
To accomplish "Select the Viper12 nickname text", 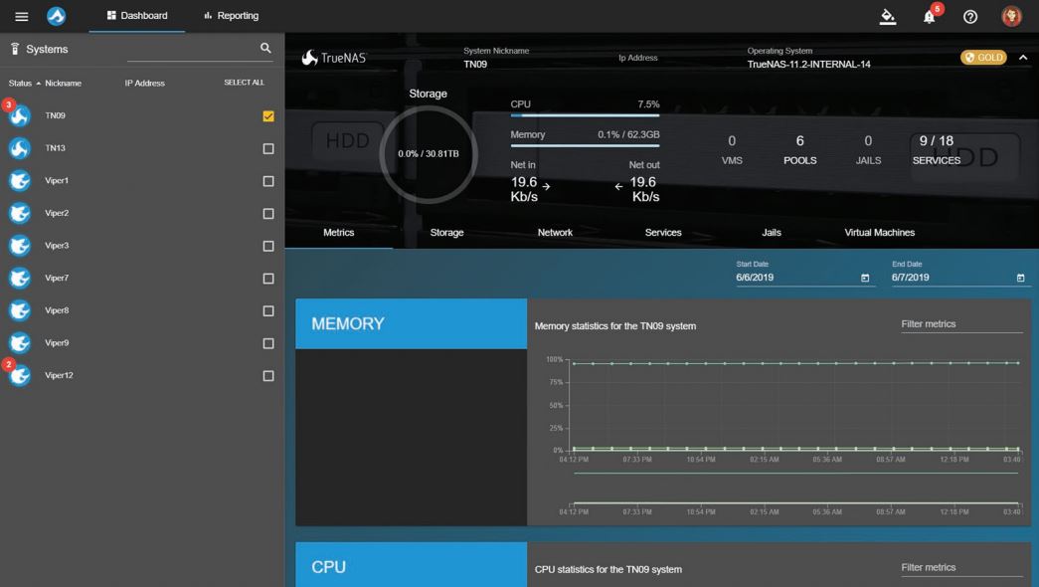I will point(59,375).
